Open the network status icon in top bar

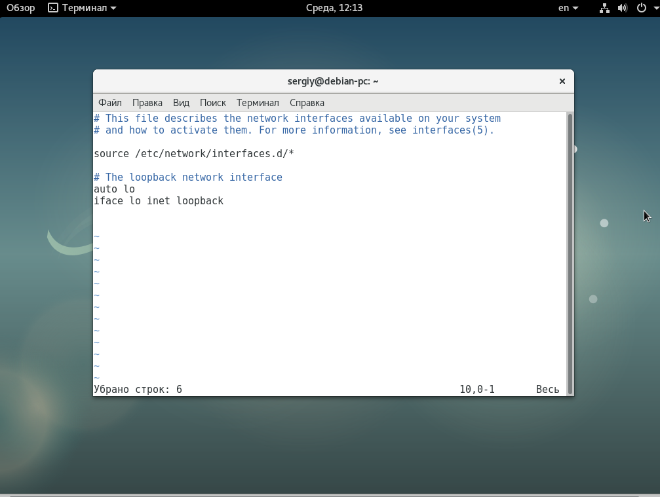point(604,8)
